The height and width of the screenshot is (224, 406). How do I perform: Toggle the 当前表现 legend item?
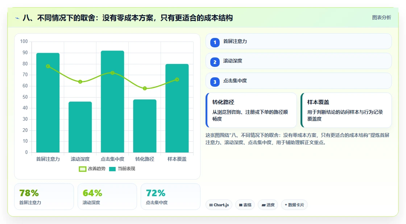click(122, 169)
